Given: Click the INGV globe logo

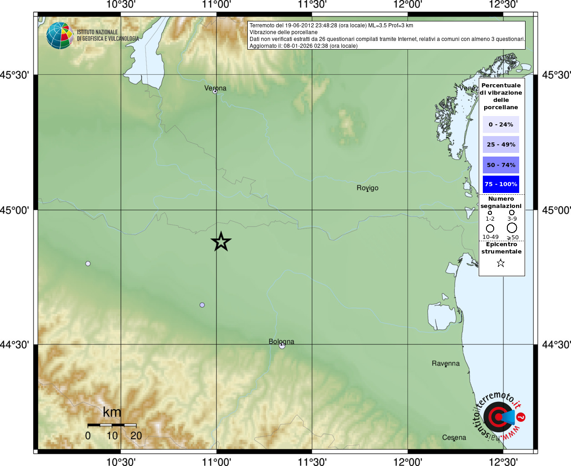Looking at the screenshot, I should click(60, 35).
